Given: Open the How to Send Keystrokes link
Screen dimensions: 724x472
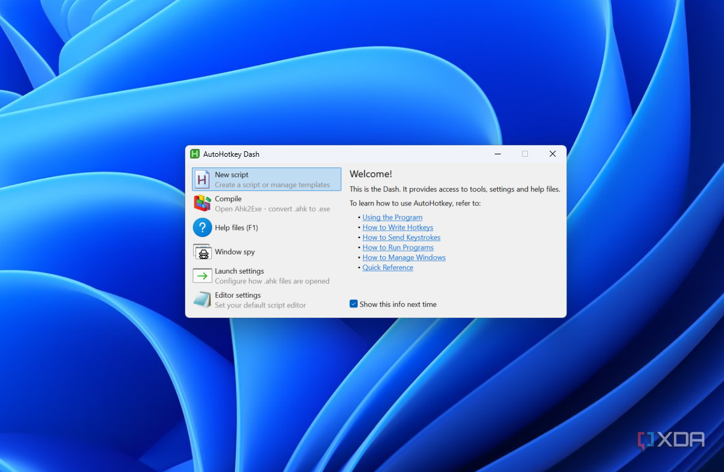Looking at the screenshot, I should [x=401, y=238].
